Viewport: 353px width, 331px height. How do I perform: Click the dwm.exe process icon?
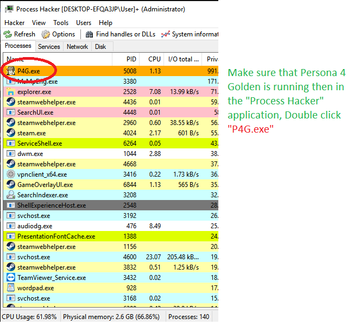[x=10, y=153]
